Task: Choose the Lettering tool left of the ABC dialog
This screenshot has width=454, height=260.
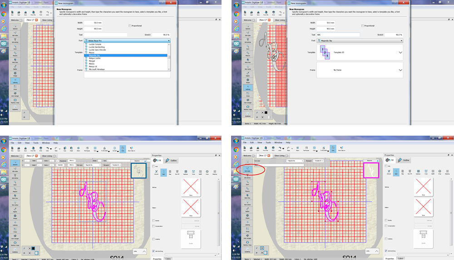Action: click(x=248, y=88)
